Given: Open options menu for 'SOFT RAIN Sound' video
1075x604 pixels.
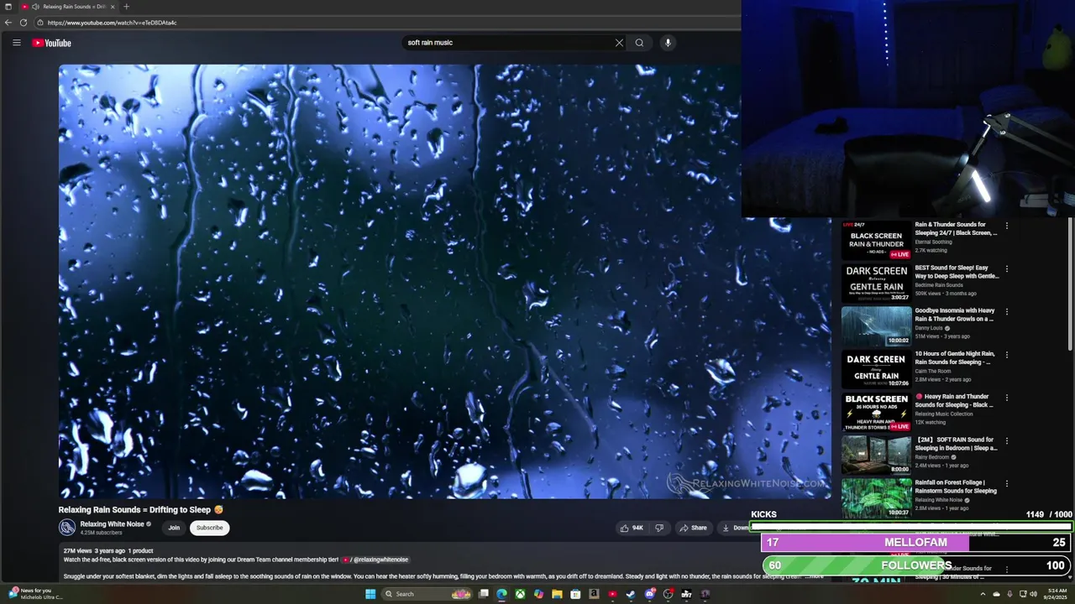Looking at the screenshot, I should (x=1006, y=440).
